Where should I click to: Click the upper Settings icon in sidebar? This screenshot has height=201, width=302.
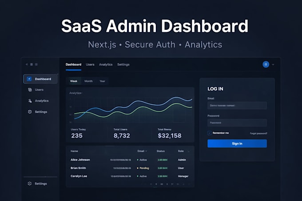click(30, 112)
